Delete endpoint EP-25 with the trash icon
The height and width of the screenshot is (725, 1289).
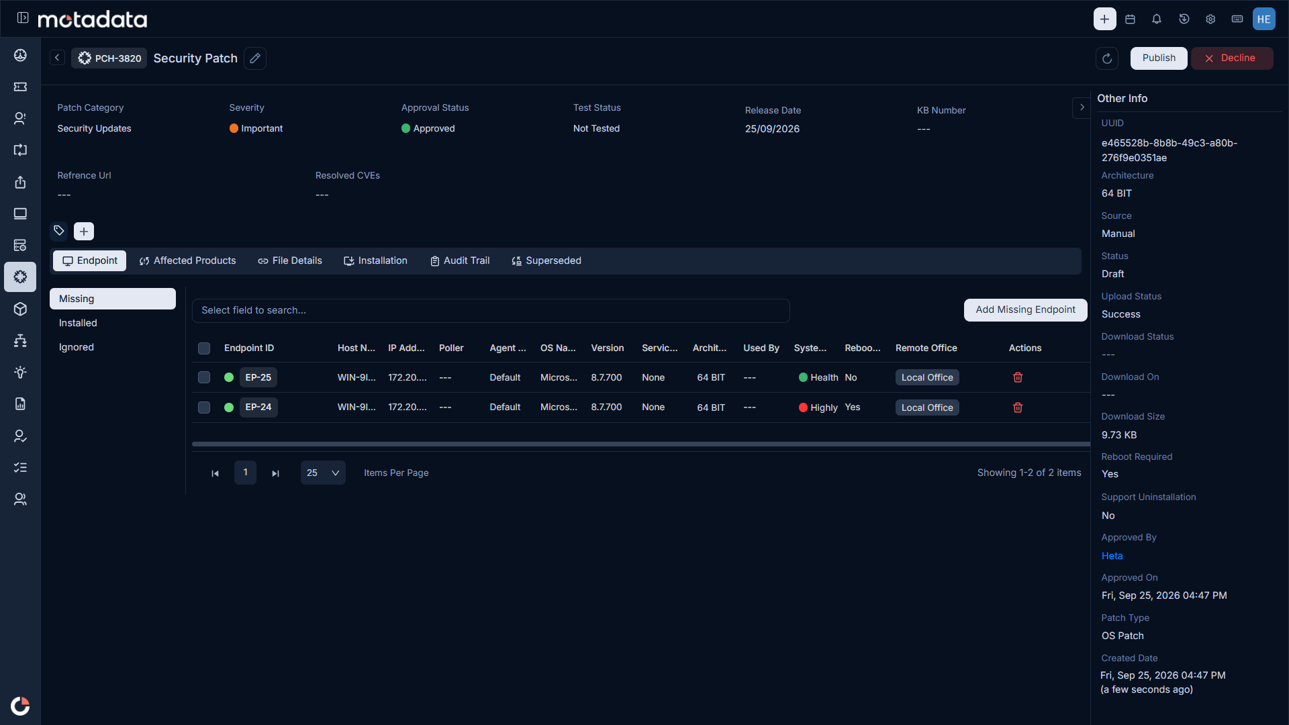click(1018, 377)
